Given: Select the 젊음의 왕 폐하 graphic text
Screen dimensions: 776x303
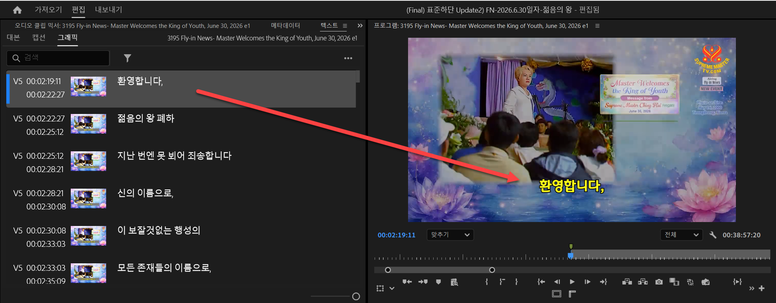Looking at the screenshot, I should 146,118.
